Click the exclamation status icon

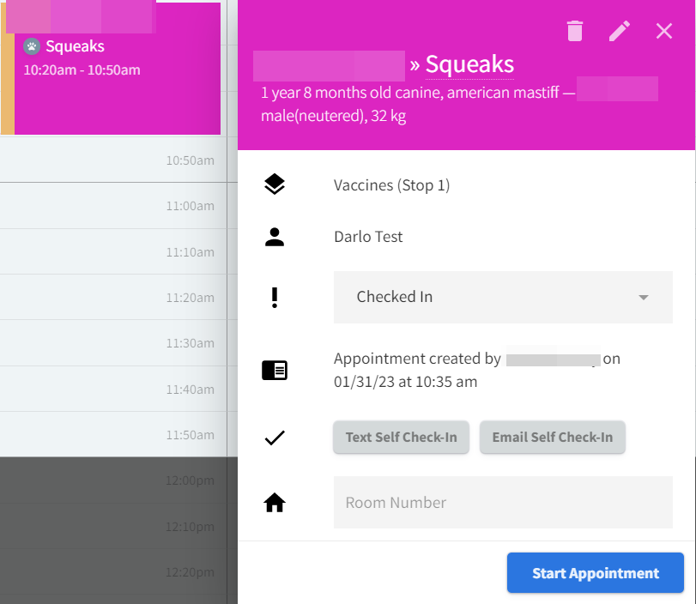[275, 298]
